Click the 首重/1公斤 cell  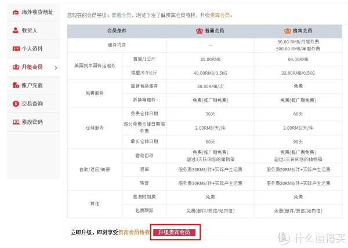coord(144,59)
